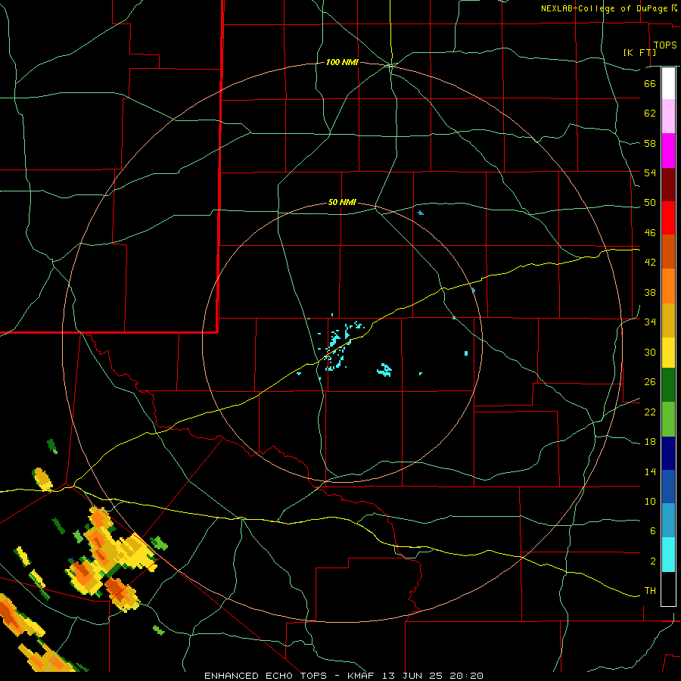Click the light pink legend swatch

pos(668,116)
